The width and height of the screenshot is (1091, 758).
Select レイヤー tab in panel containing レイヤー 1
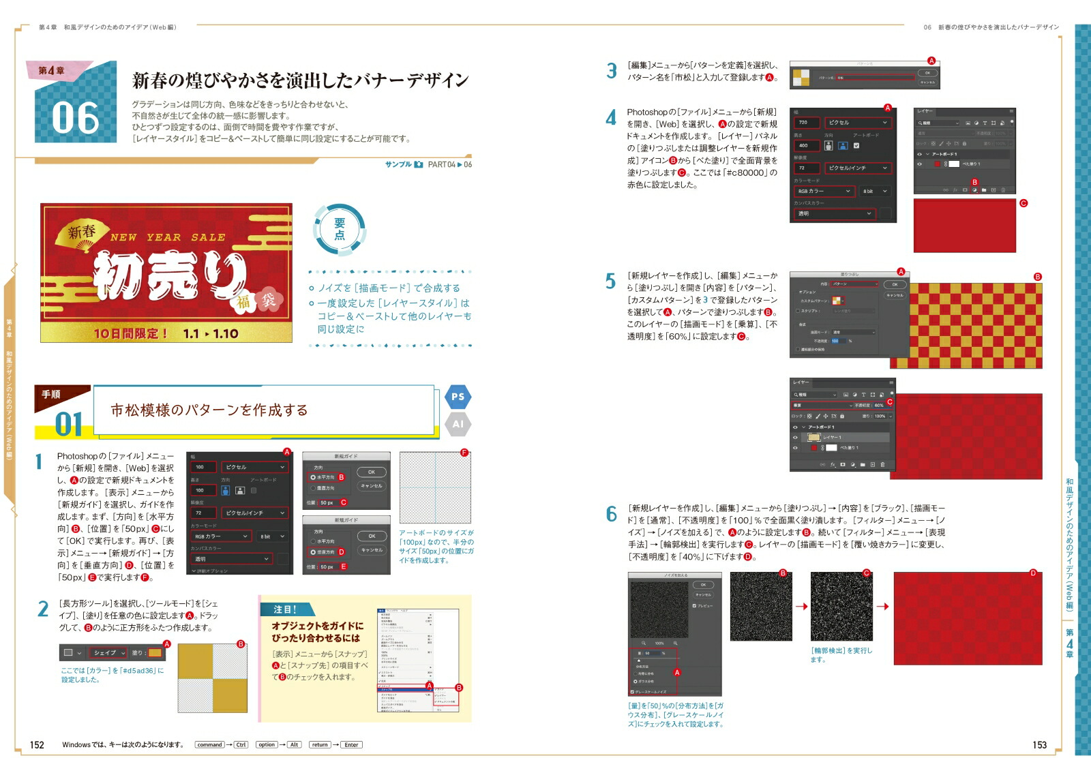[x=801, y=382]
